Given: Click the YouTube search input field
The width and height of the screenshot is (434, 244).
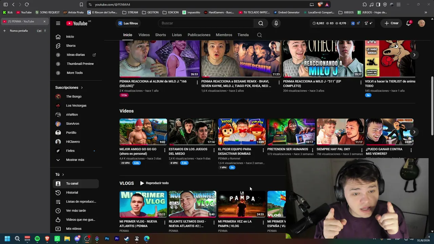Looking at the screenshot, I should click(206, 23).
